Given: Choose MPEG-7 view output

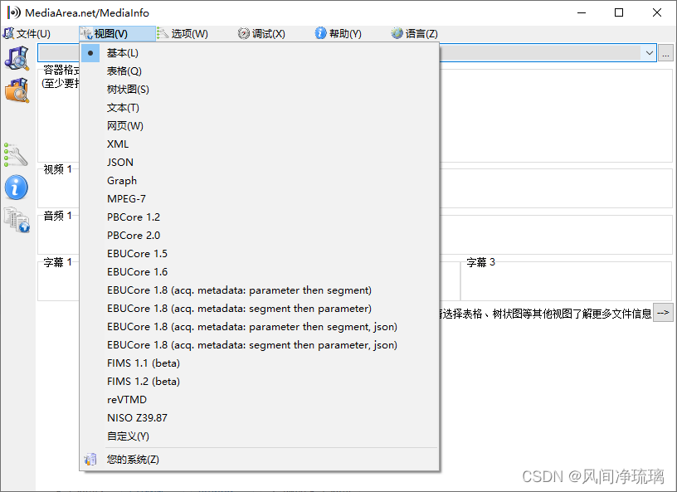Looking at the screenshot, I should [x=259, y=198].
